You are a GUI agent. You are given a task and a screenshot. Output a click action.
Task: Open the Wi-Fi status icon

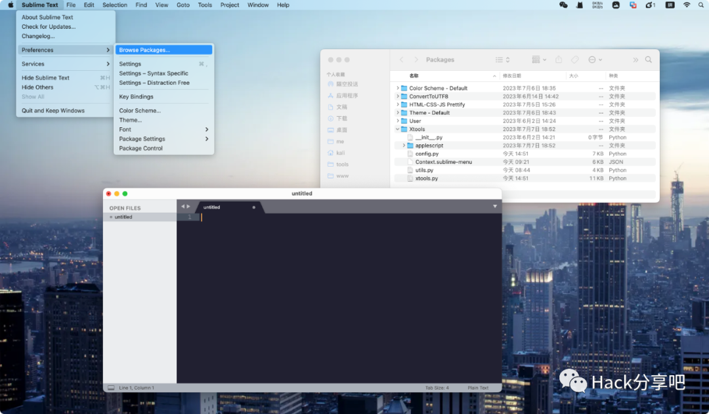tap(687, 5)
